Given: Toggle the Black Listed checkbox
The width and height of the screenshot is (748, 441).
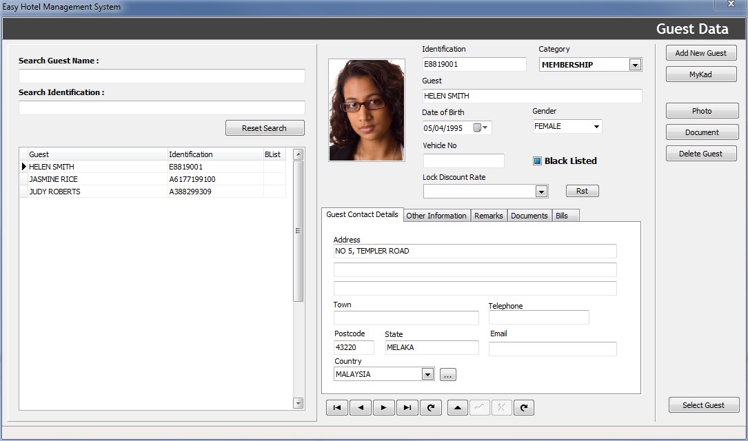Looking at the screenshot, I should [538, 161].
